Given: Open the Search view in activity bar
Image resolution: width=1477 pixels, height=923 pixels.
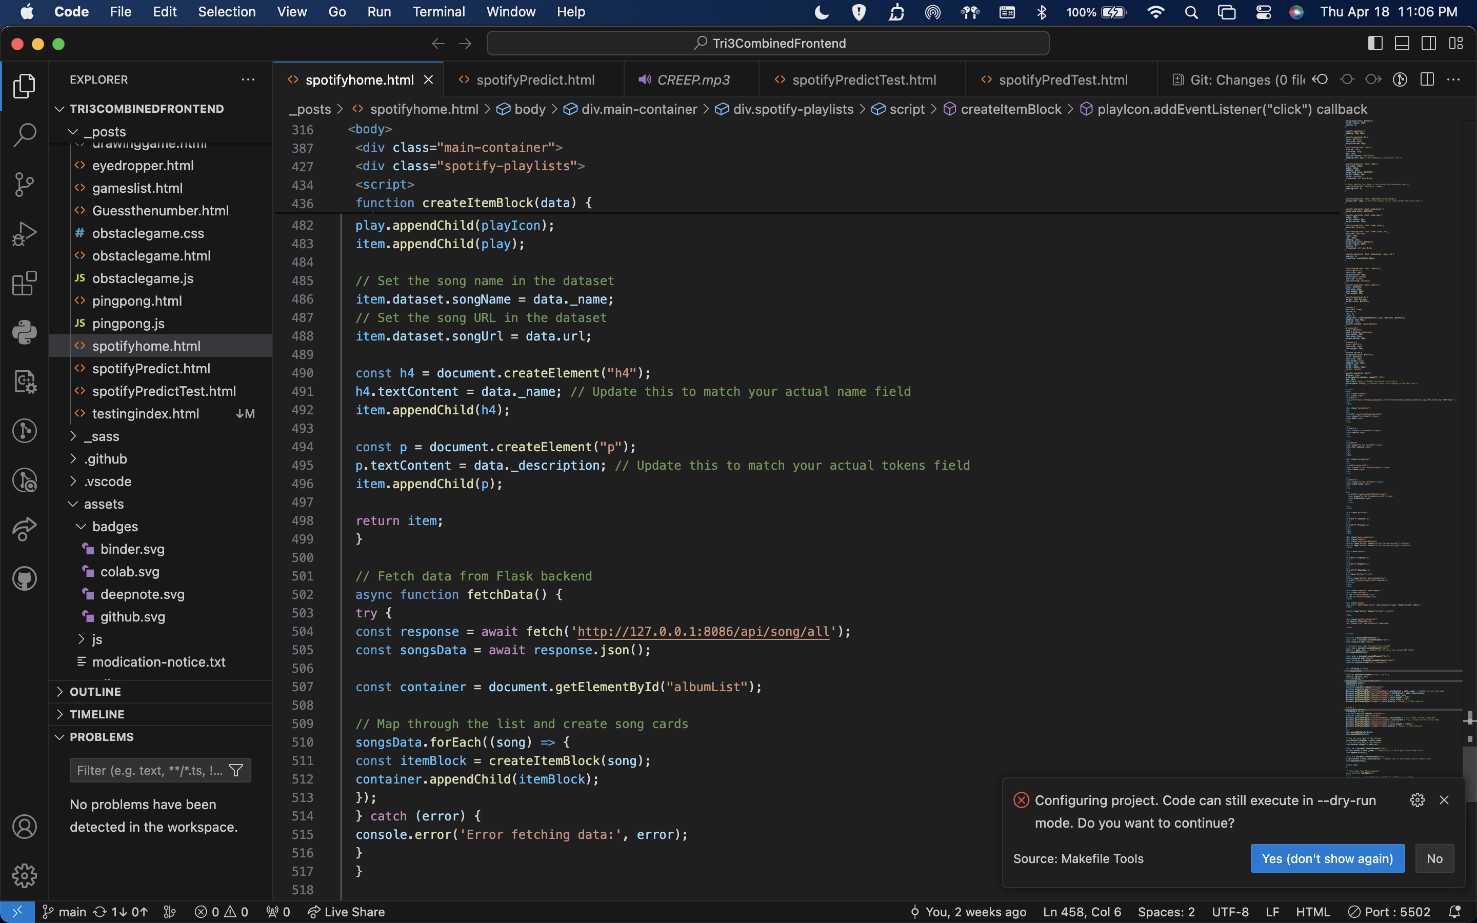Looking at the screenshot, I should point(25,135).
